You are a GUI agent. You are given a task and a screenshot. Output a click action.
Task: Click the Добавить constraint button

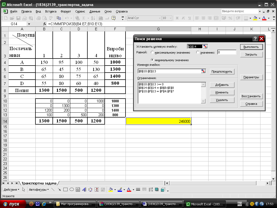tap(222, 85)
